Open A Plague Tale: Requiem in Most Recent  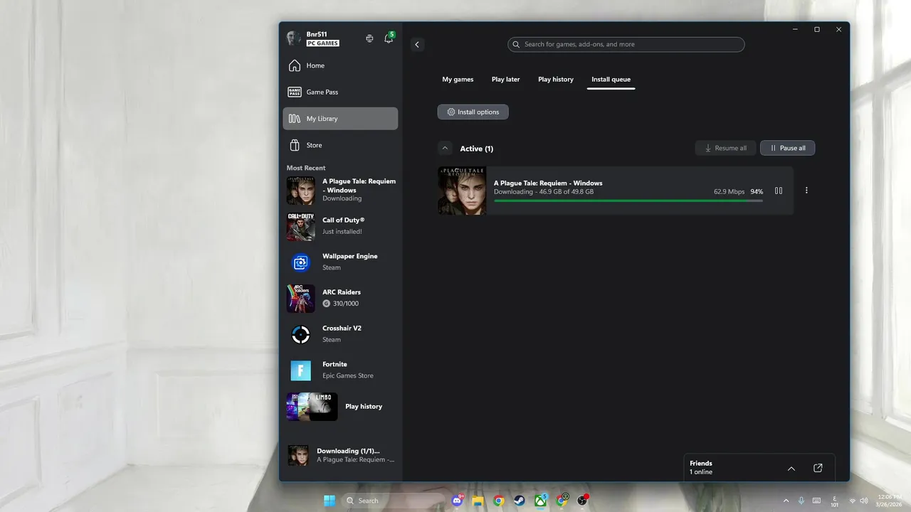(x=342, y=190)
